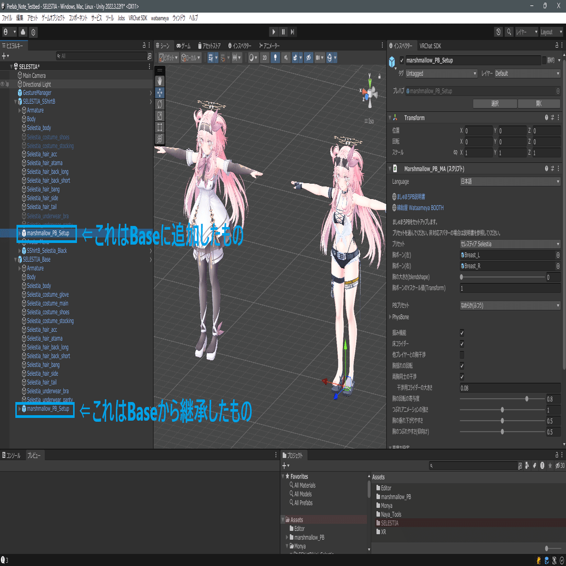The width and height of the screenshot is (566, 566).
Task: Toggle constrained scale proportions link icon
Action: 455,152
